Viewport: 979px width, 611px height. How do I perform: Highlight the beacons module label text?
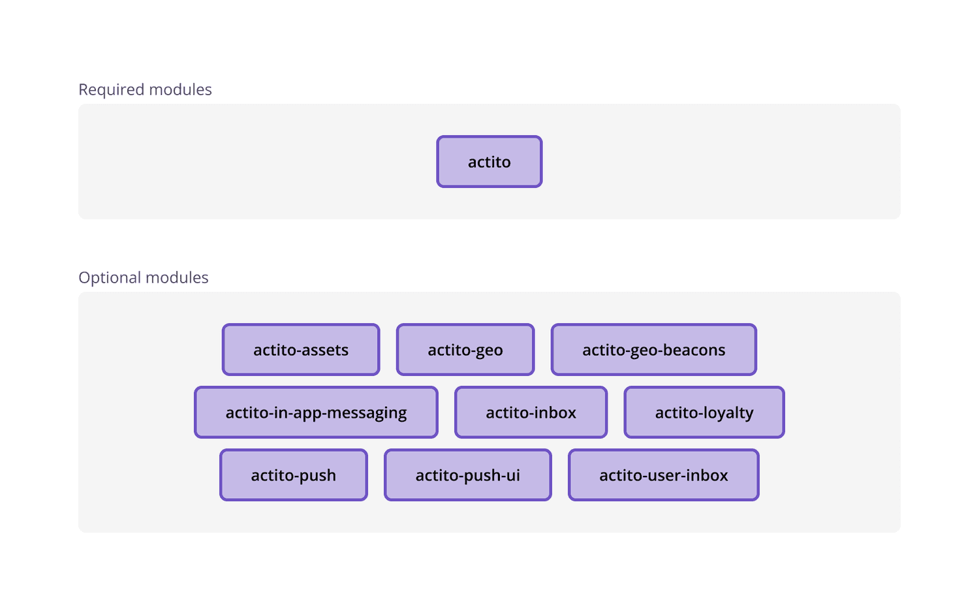coord(653,351)
